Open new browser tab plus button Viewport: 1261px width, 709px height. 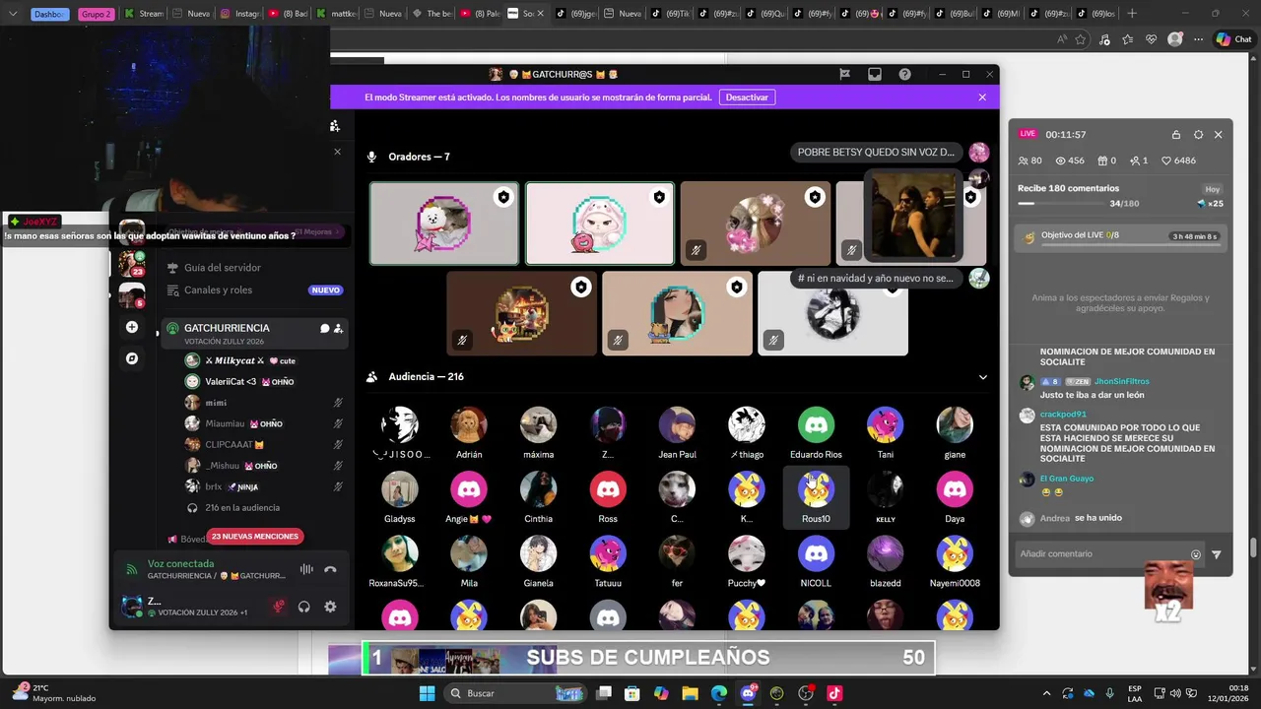coord(1132,14)
